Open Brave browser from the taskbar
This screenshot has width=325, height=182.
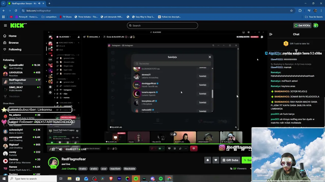111,179
